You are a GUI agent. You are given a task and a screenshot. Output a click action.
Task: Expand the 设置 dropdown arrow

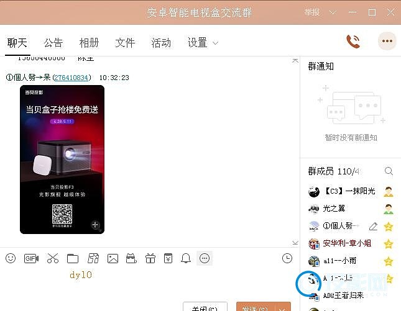[216, 43]
